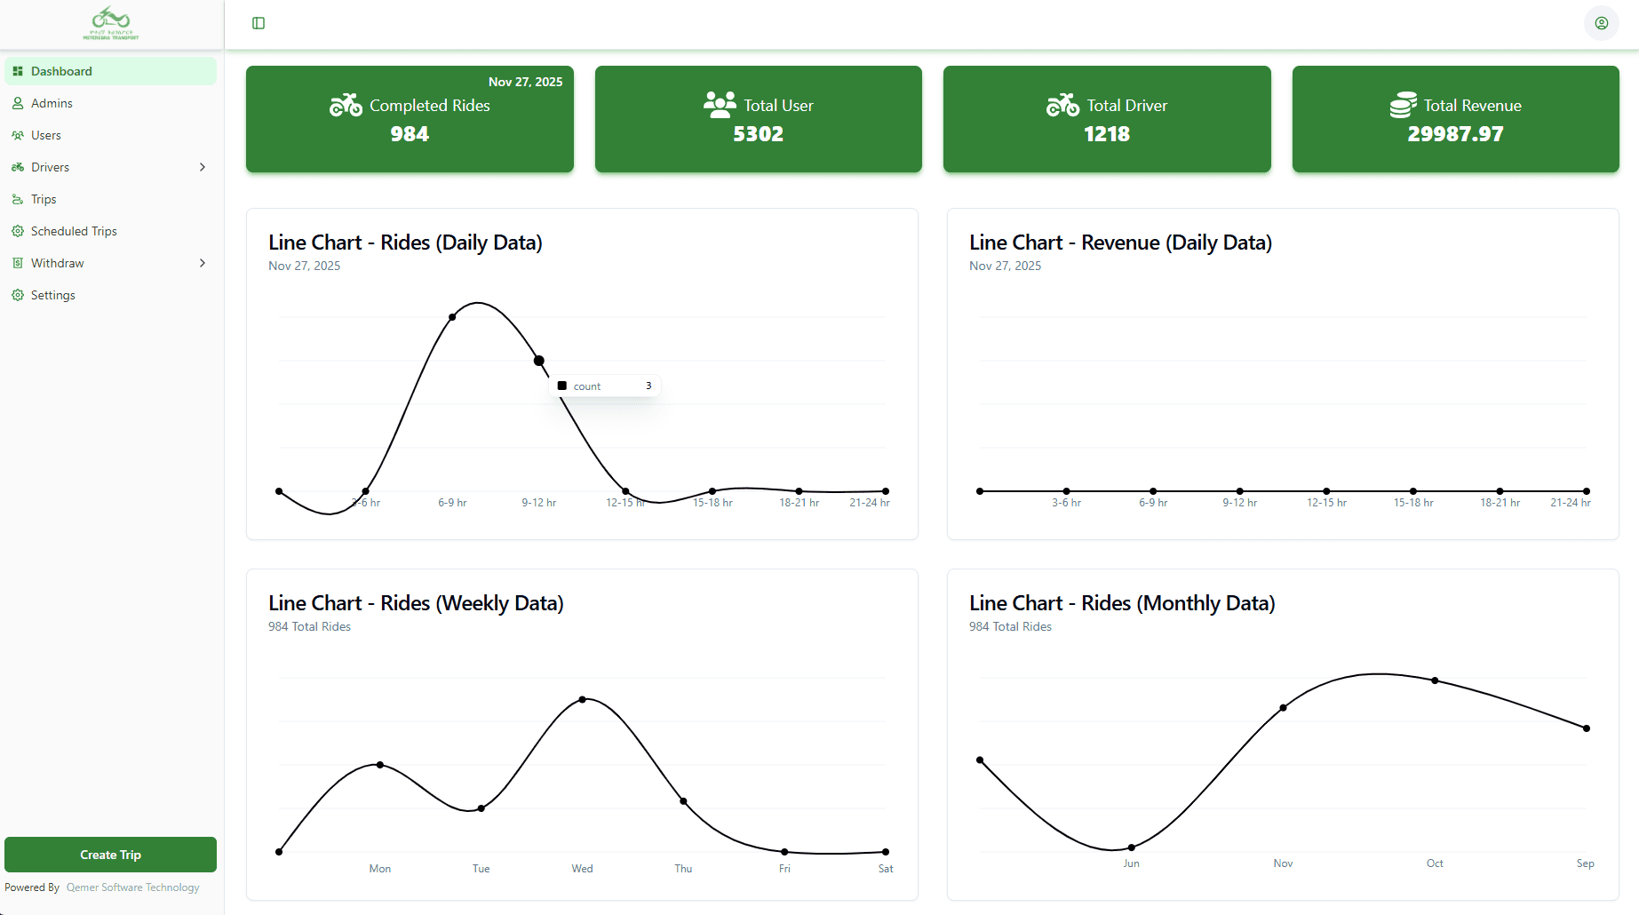Viewport: 1639px width, 915px height.
Task: Click the Total Driver motorcycle icon
Action: pyautogui.click(x=1062, y=104)
